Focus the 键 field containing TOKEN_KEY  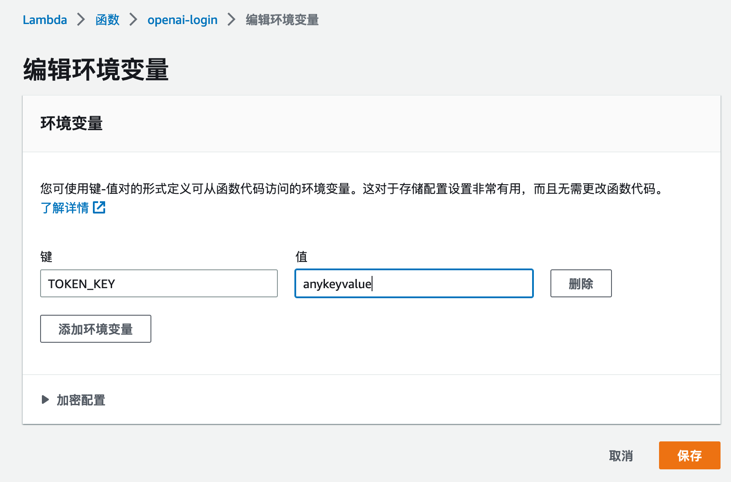[159, 283]
